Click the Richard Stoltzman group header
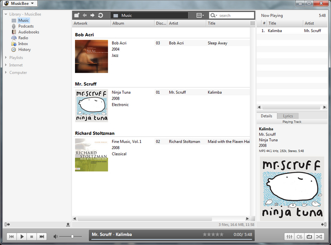Viewport: 331px width, 245px height. point(95,133)
